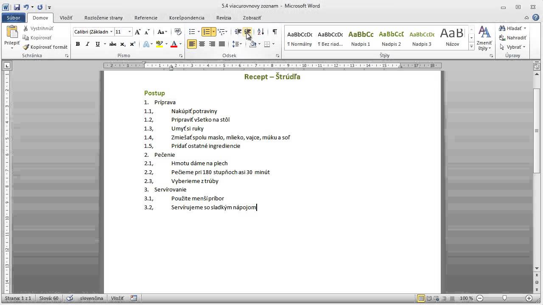This screenshot has height=305, width=543.
Task: Decrease font size with the Shrink Font icon
Action: (x=147, y=32)
